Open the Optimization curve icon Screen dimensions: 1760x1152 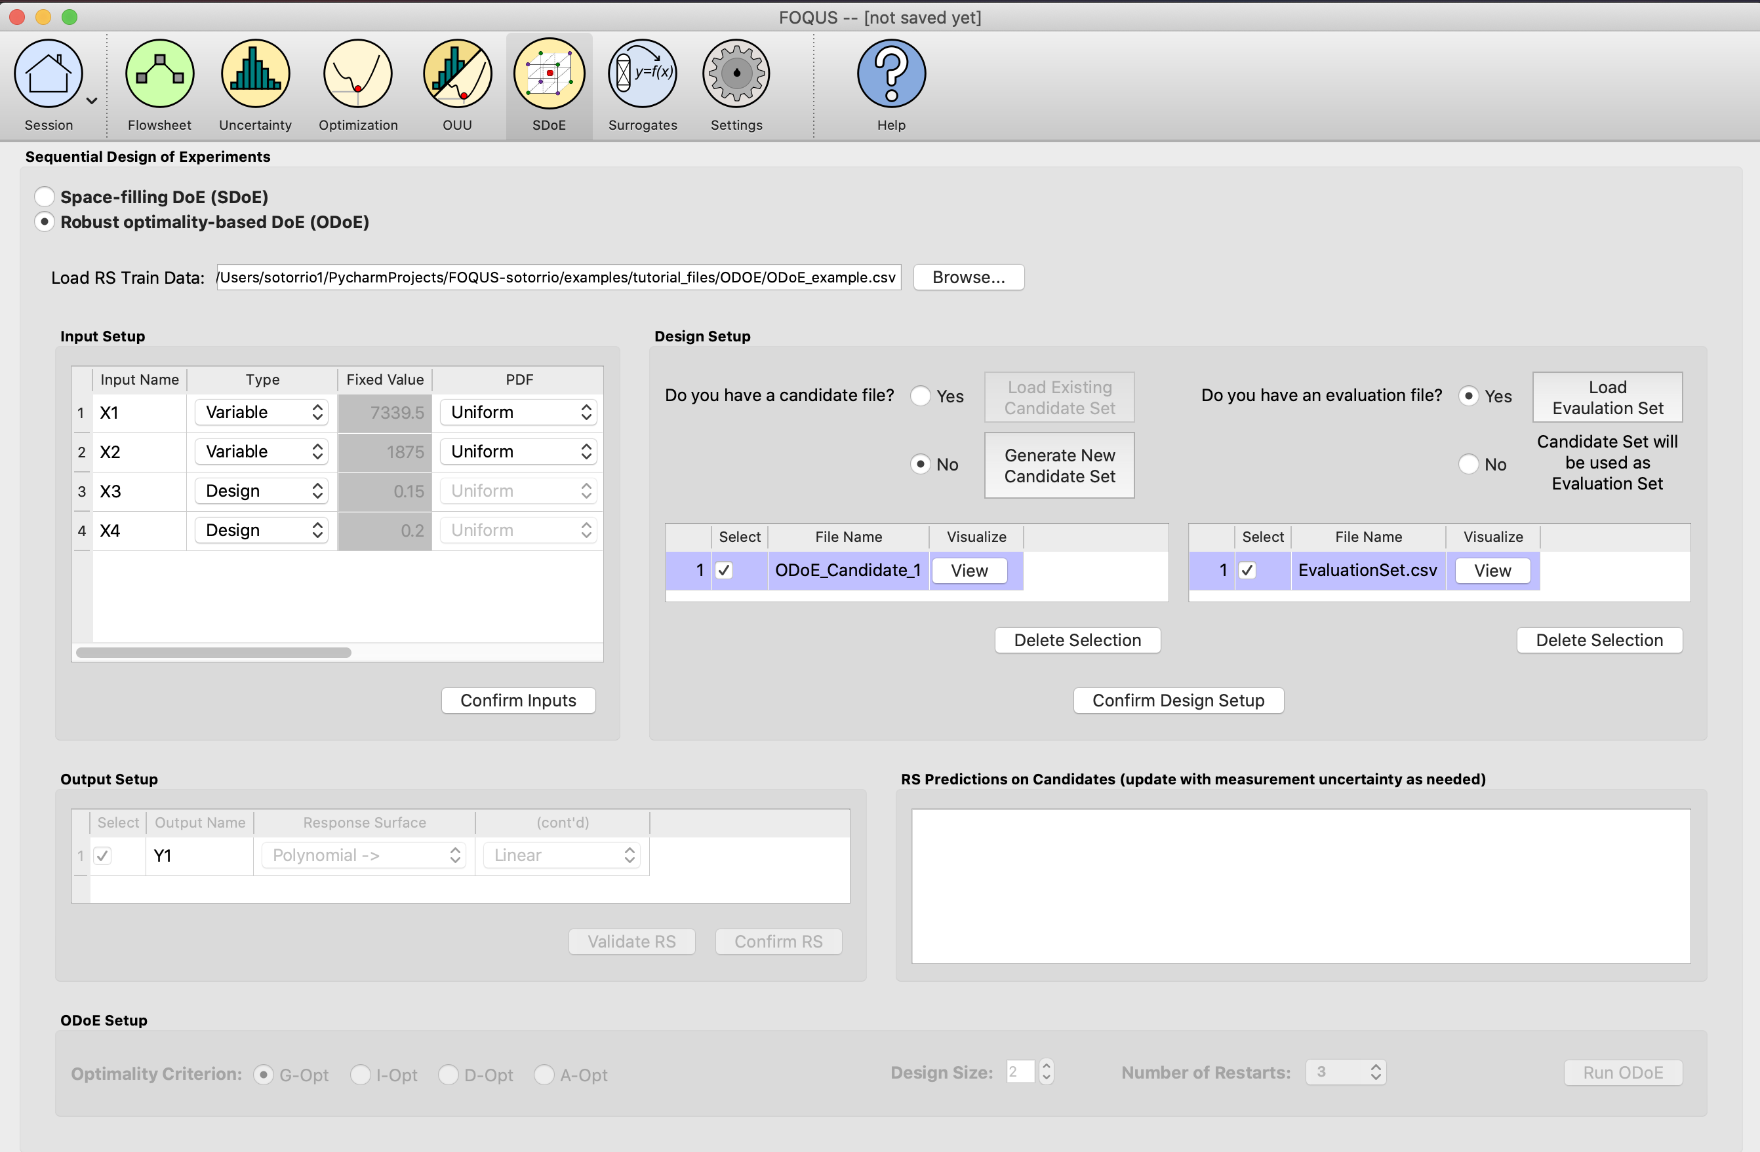coord(358,74)
